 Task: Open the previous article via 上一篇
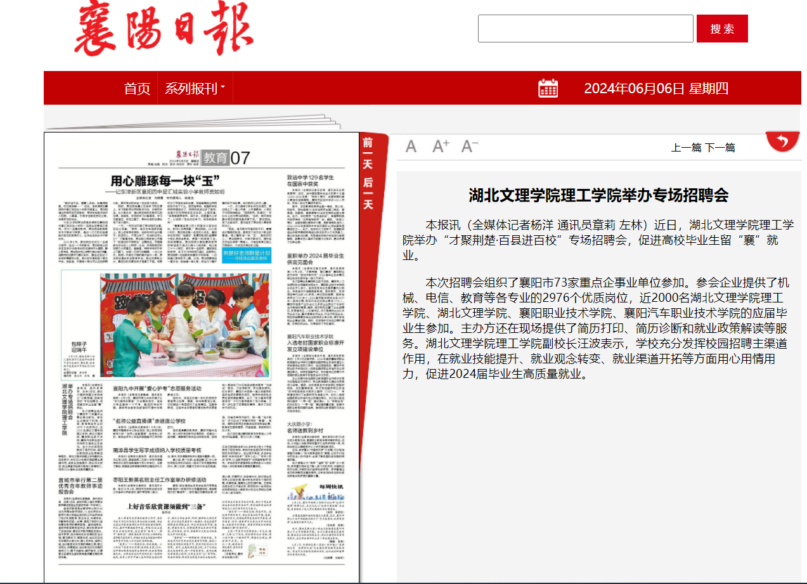[687, 148]
